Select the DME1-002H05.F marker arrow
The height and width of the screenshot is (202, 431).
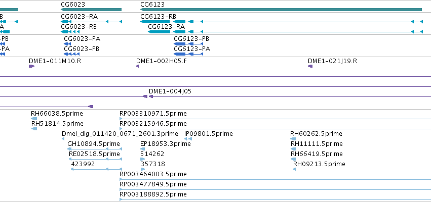pyautogui.click(x=137, y=66)
